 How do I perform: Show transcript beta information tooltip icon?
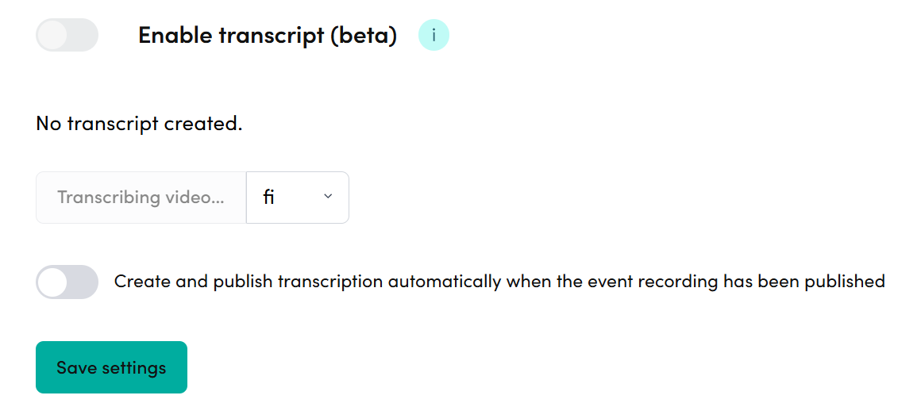coord(434,36)
